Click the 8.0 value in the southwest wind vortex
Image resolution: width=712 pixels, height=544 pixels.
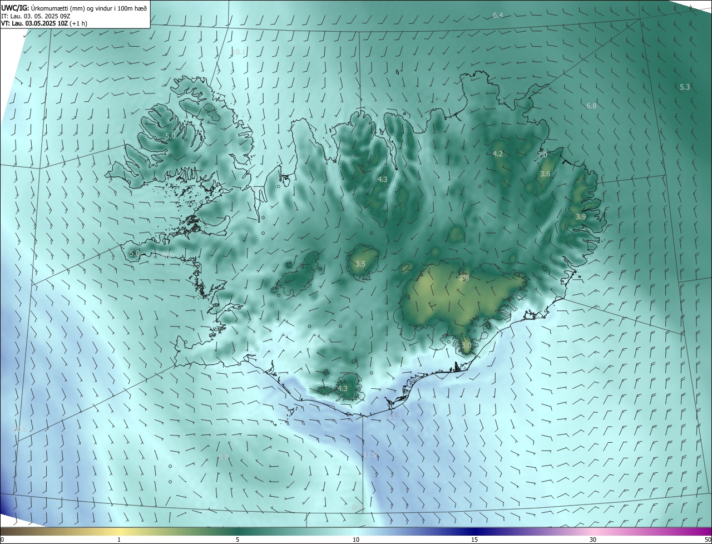[224, 457]
